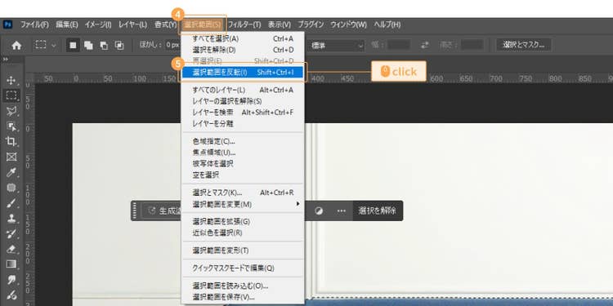Select the Clone Stamp tool
The width and height of the screenshot is (613, 306).
pyautogui.click(x=11, y=218)
